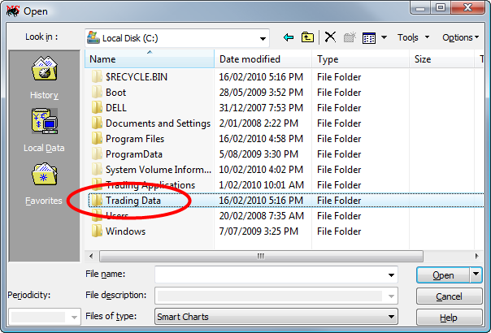The width and height of the screenshot is (491, 333).
Task: Click the Open button
Action: point(442,275)
